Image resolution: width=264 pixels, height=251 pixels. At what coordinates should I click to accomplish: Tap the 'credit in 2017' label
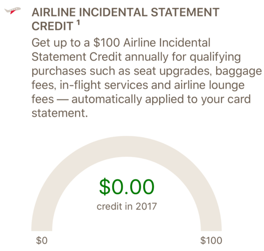(x=127, y=206)
